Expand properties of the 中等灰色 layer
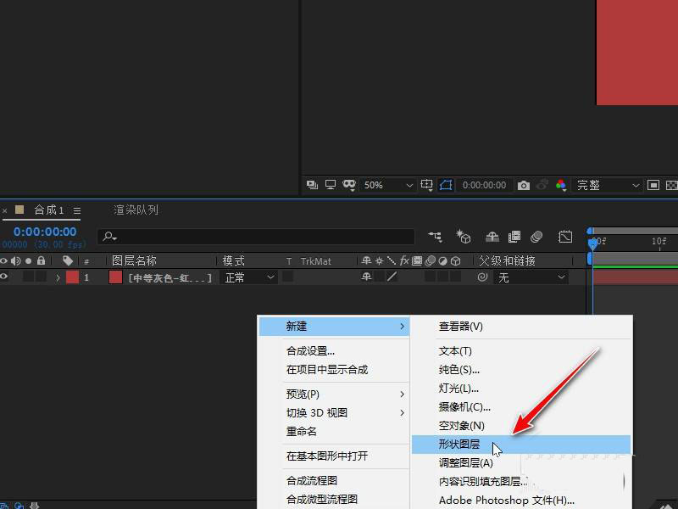The height and width of the screenshot is (509, 678). [58, 277]
